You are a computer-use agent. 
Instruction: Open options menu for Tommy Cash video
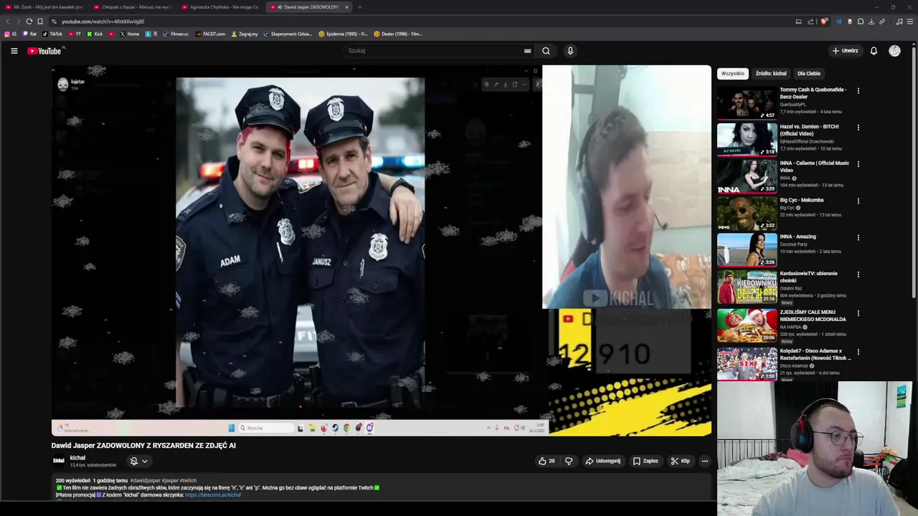point(858,91)
